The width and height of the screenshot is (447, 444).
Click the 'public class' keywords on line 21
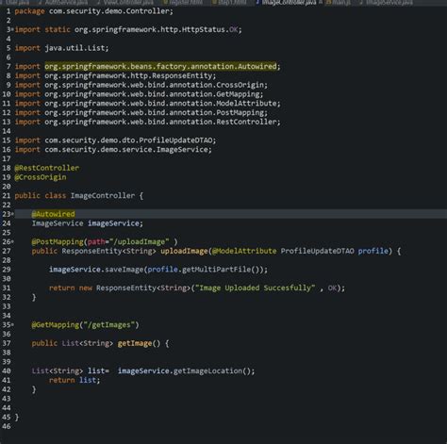click(x=41, y=195)
